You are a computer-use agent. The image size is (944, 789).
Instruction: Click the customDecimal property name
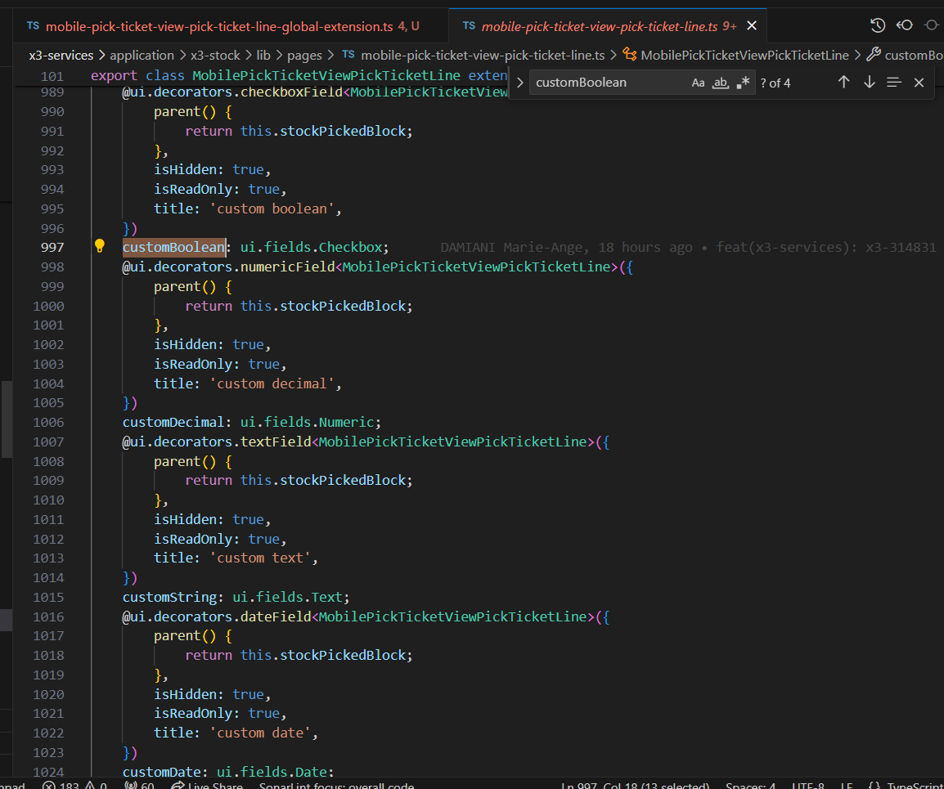(173, 423)
